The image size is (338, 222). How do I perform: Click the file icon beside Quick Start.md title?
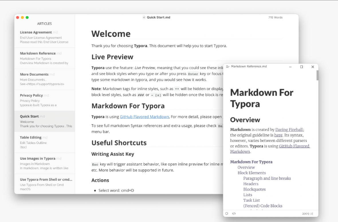144,17
